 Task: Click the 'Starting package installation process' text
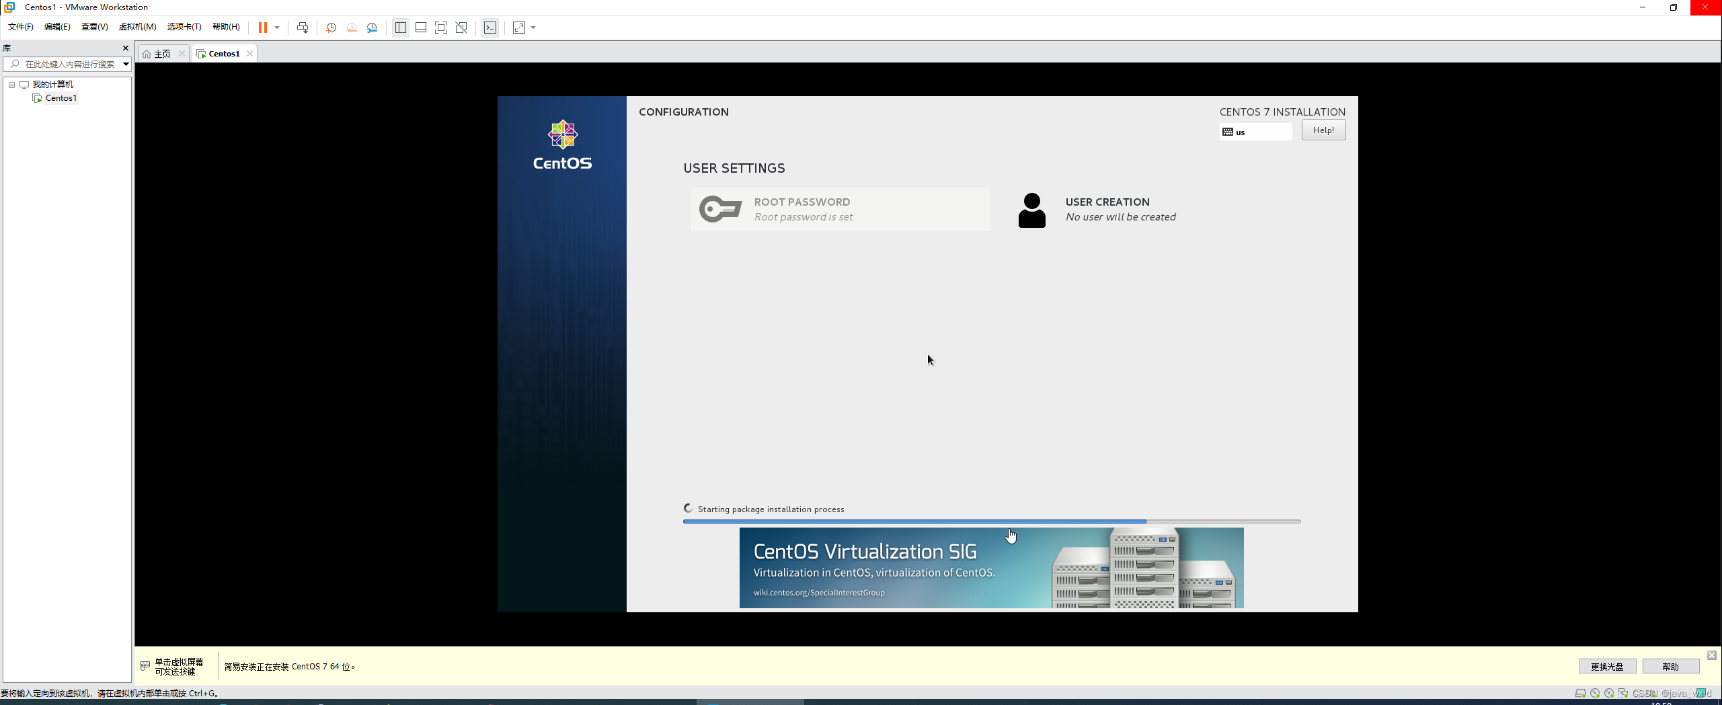tap(771, 509)
